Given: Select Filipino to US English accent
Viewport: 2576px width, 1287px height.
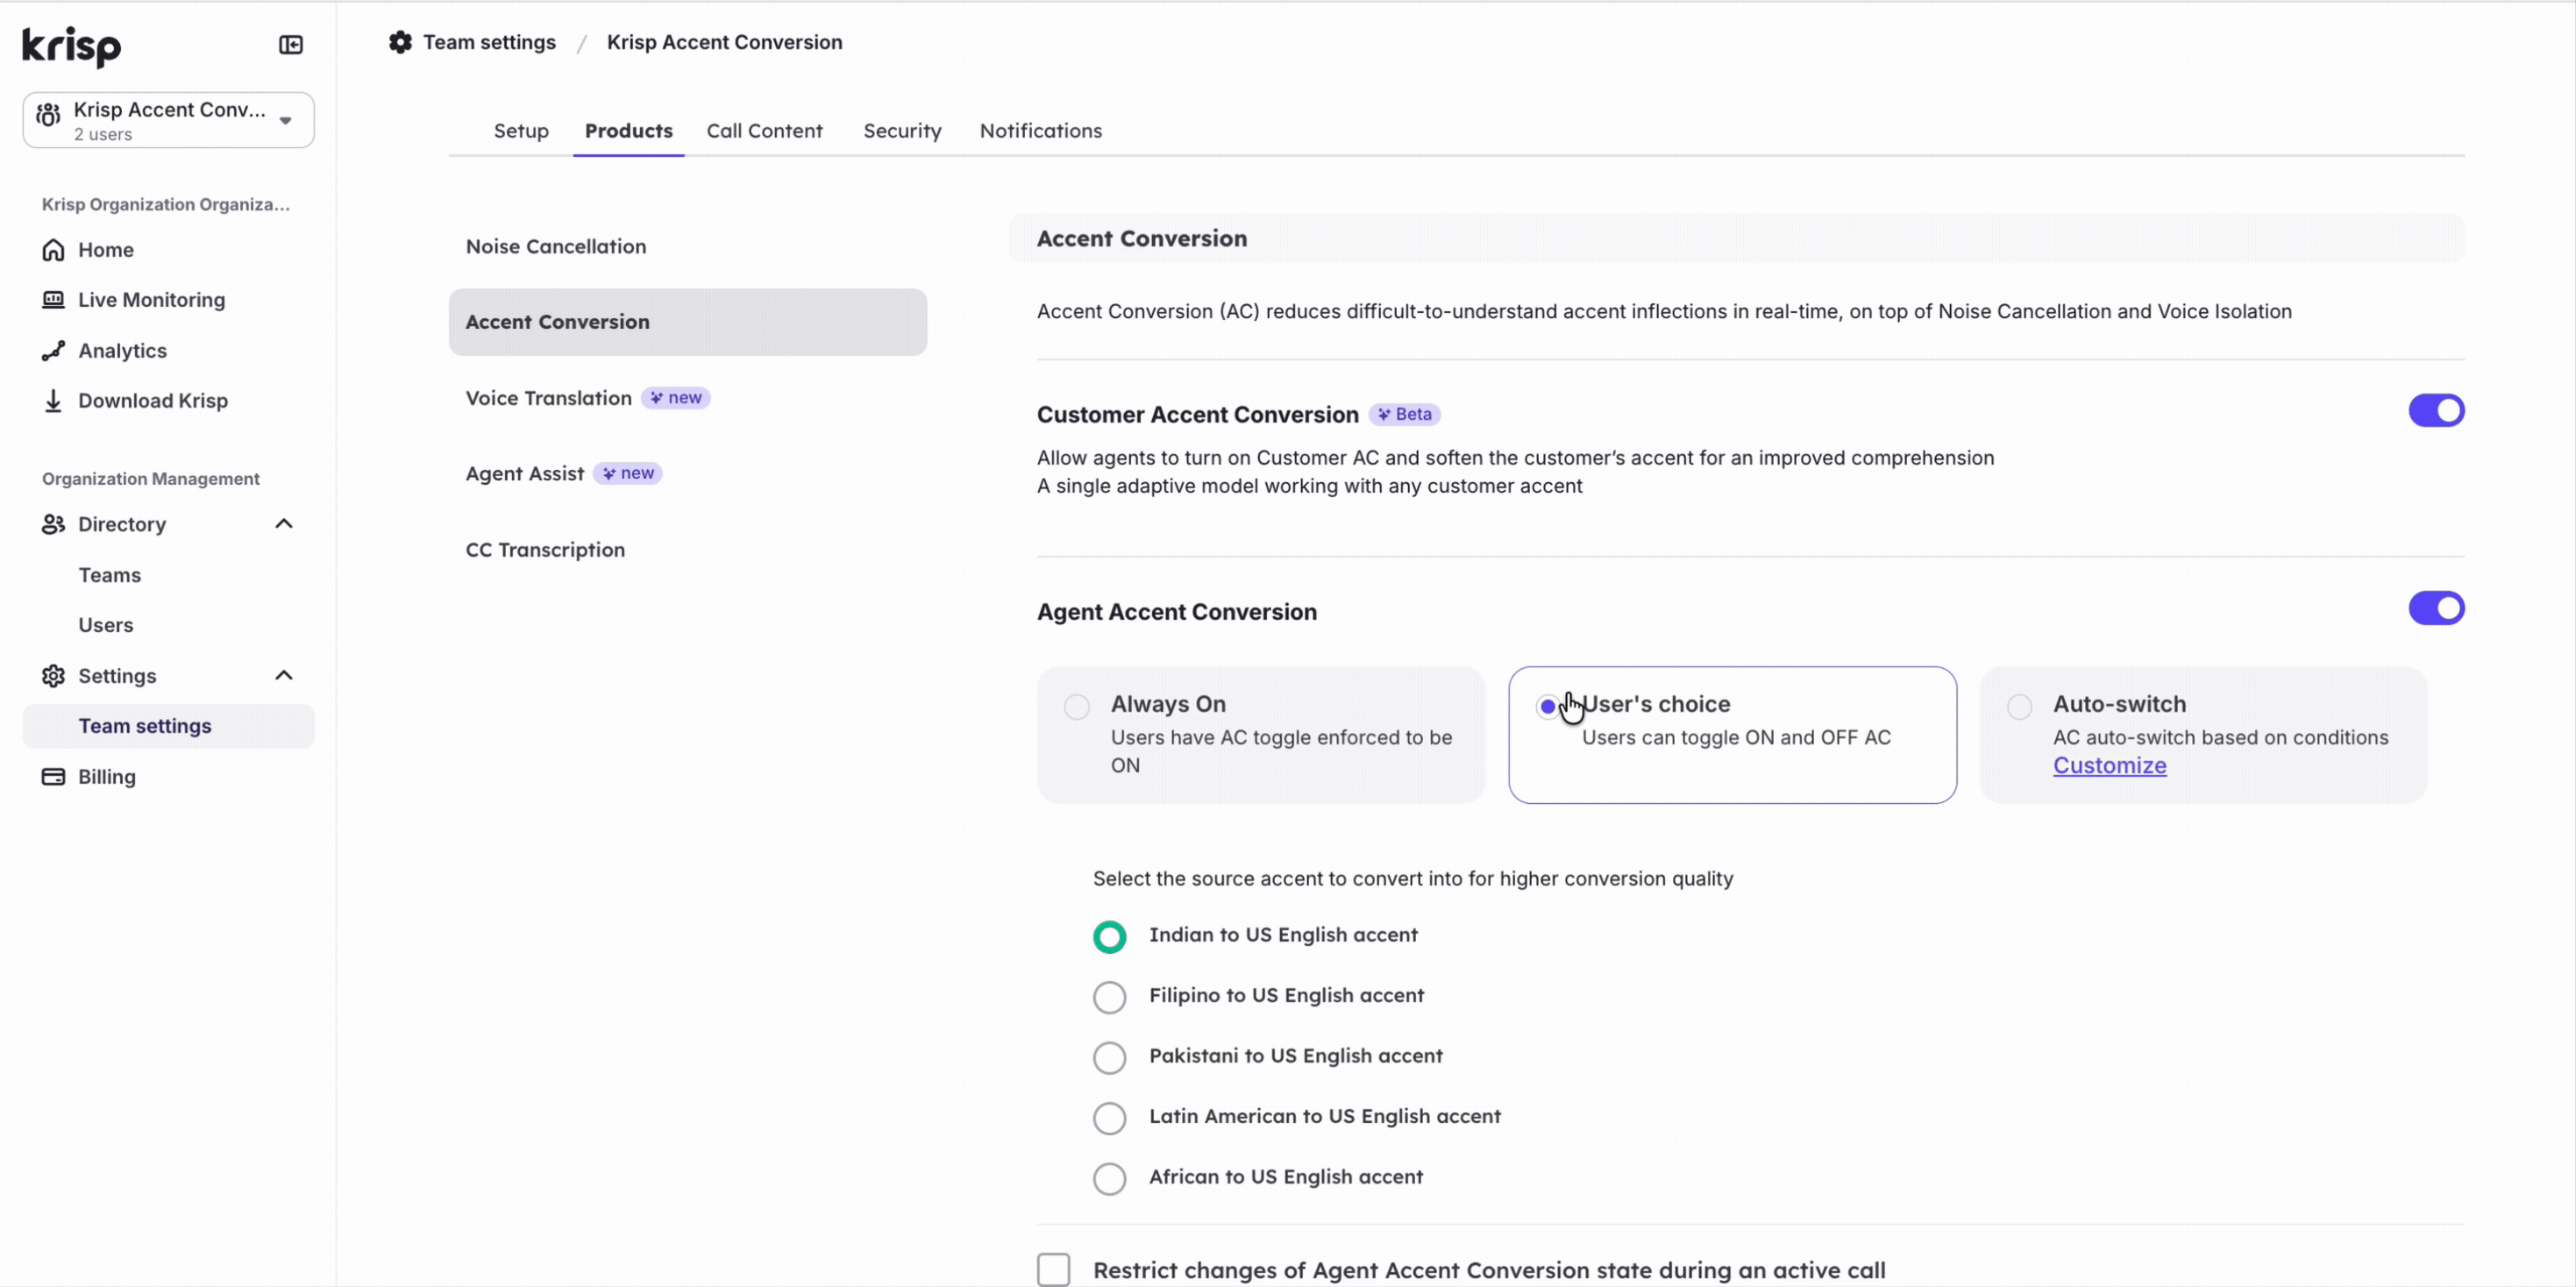Looking at the screenshot, I should point(1109,997).
